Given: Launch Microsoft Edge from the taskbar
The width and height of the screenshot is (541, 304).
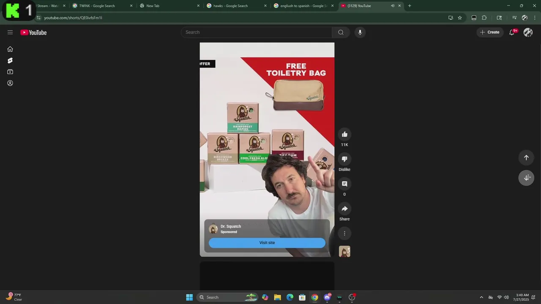Looking at the screenshot, I should (x=290, y=297).
